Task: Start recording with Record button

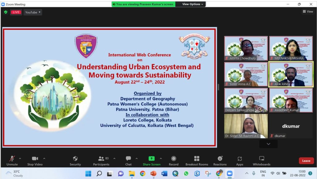Action: (x=173, y=159)
